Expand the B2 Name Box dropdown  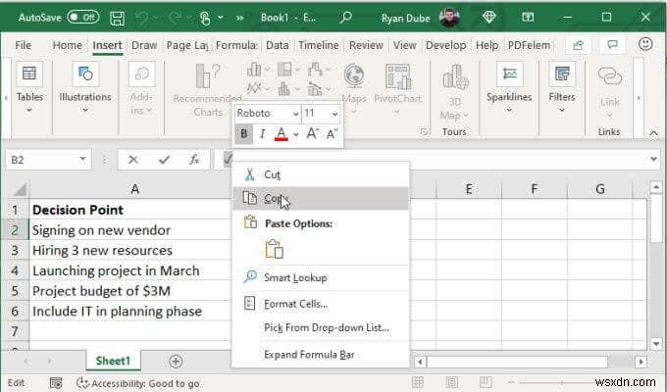click(x=82, y=160)
